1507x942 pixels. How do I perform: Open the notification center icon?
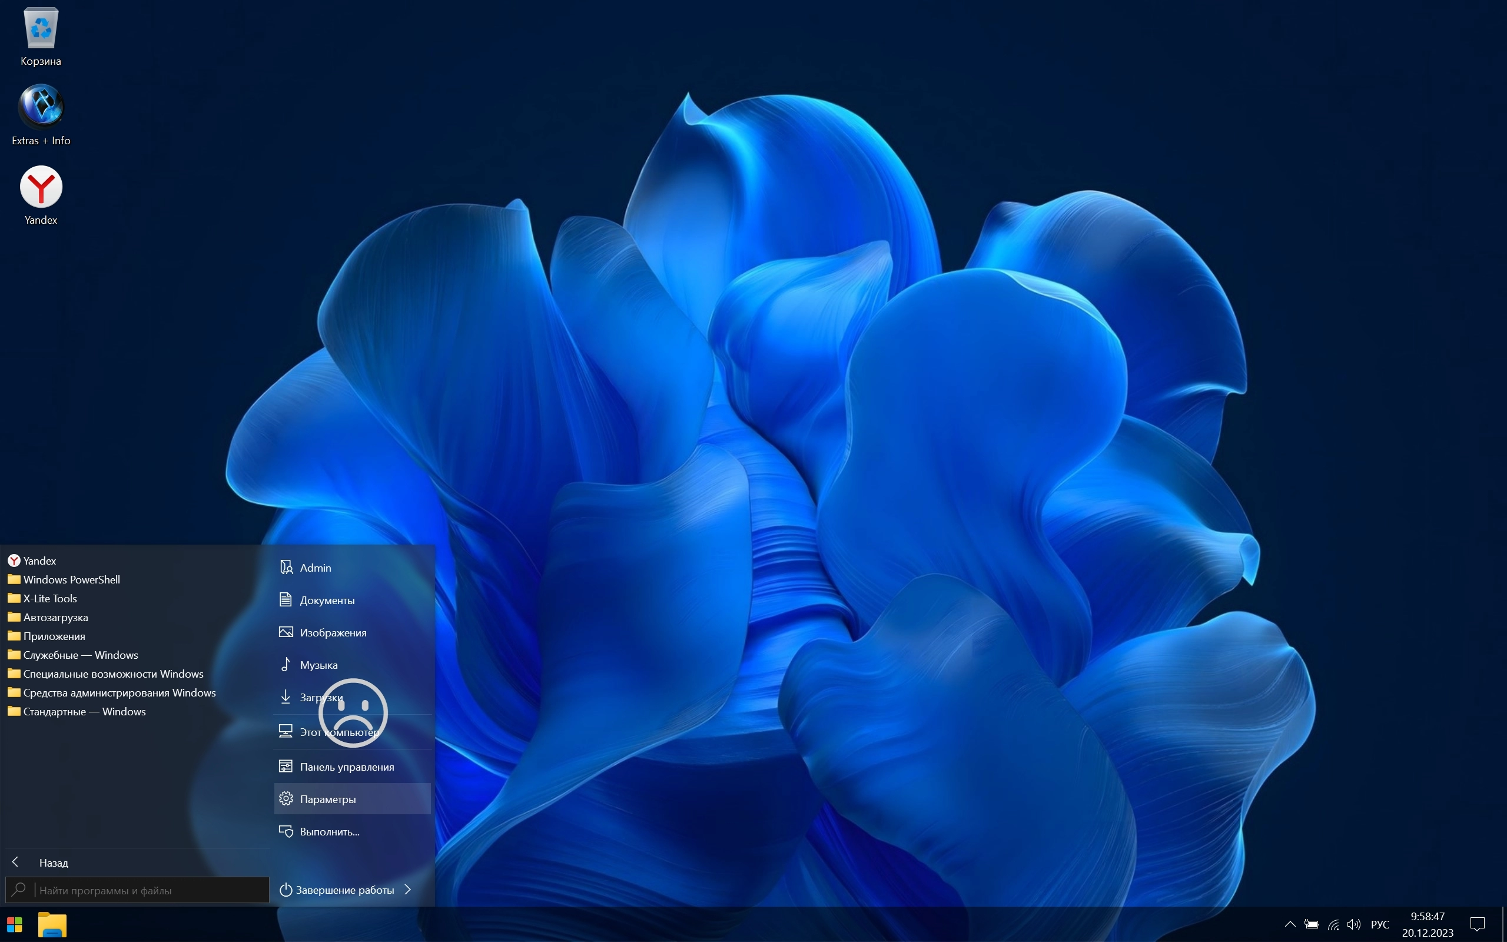(1477, 924)
